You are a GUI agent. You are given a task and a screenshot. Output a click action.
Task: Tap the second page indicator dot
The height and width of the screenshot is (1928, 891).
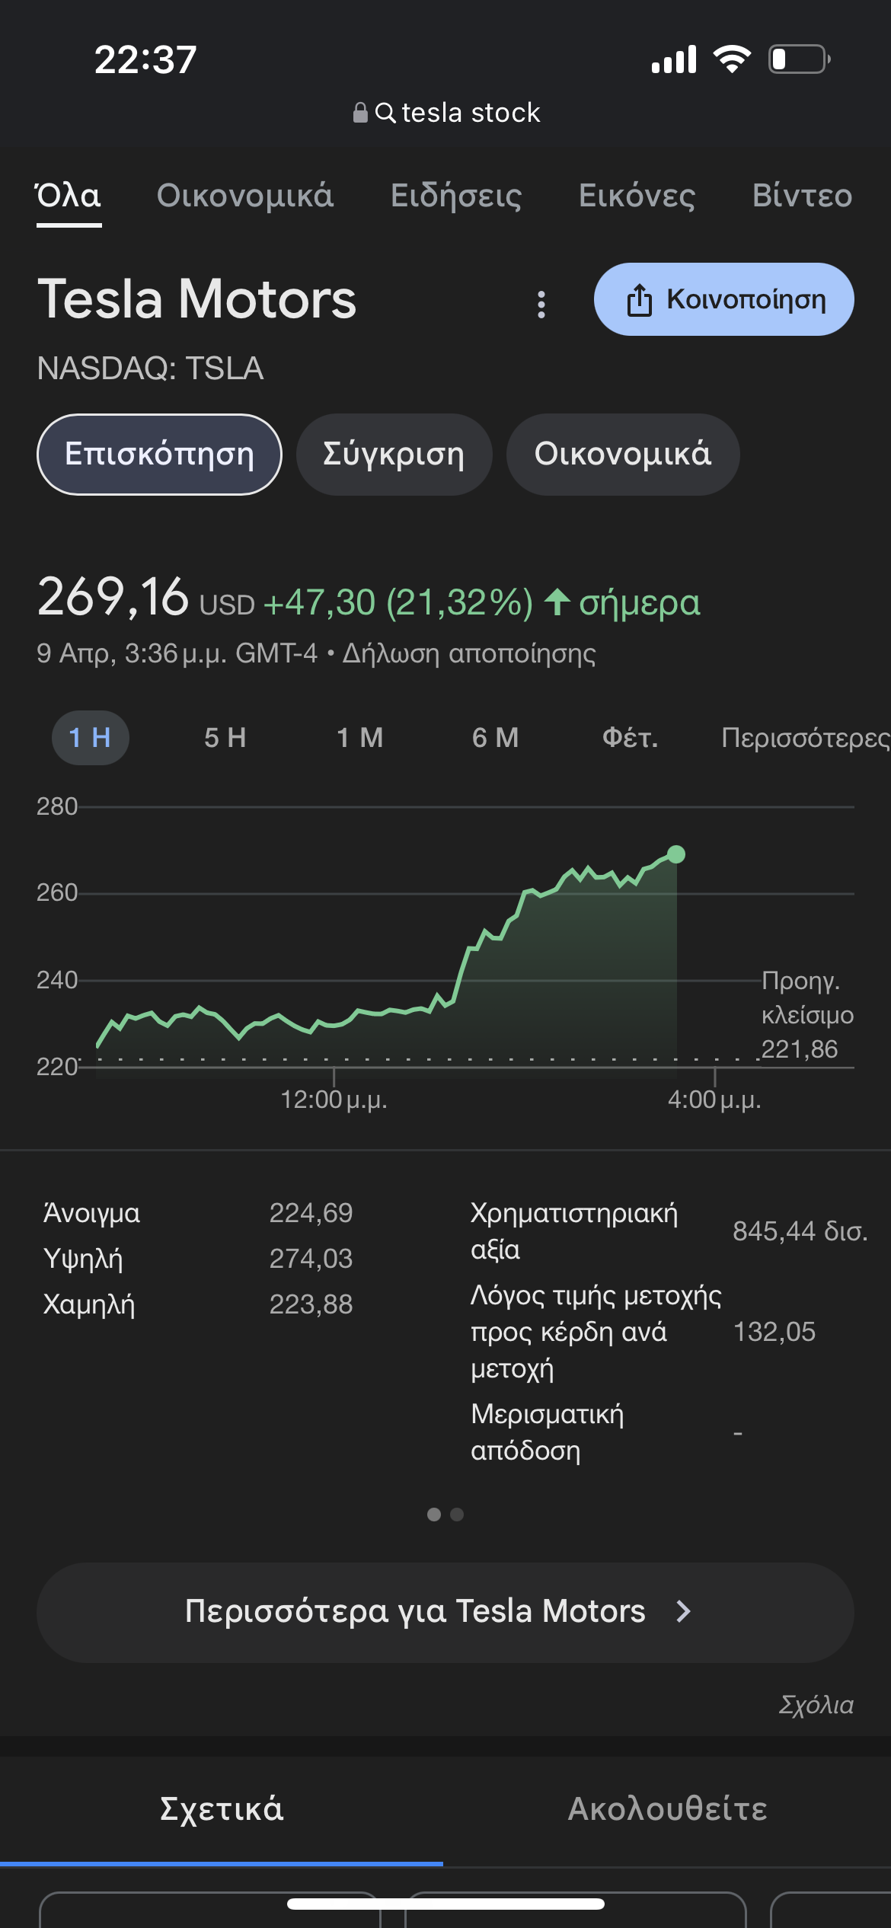(x=457, y=1515)
